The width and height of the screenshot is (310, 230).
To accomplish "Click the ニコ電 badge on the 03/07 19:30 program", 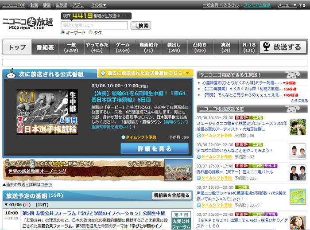I will tap(242, 187).
